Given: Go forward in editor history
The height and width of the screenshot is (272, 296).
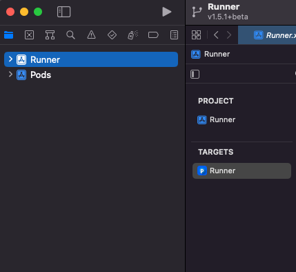Looking at the screenshot, I should (x=229, y=35).
